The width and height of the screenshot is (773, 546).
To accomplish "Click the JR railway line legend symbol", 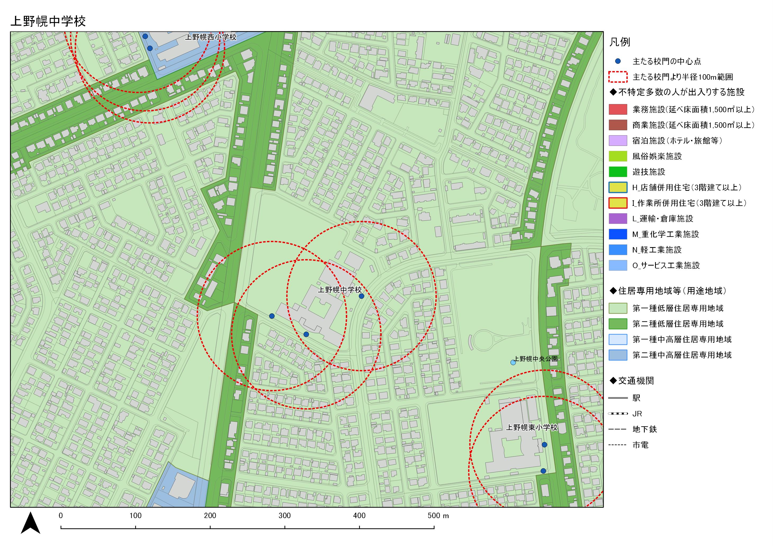I will tap(618, 413).
